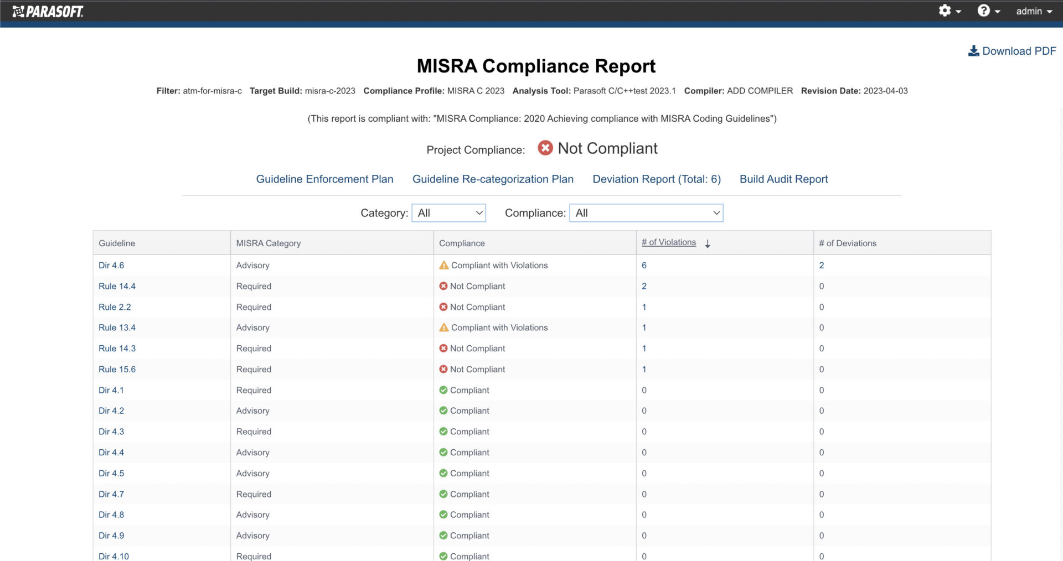The image size is (1063, 561).
Task: Click violations count 1 for Rule 15.6
Action: (644, 369)
